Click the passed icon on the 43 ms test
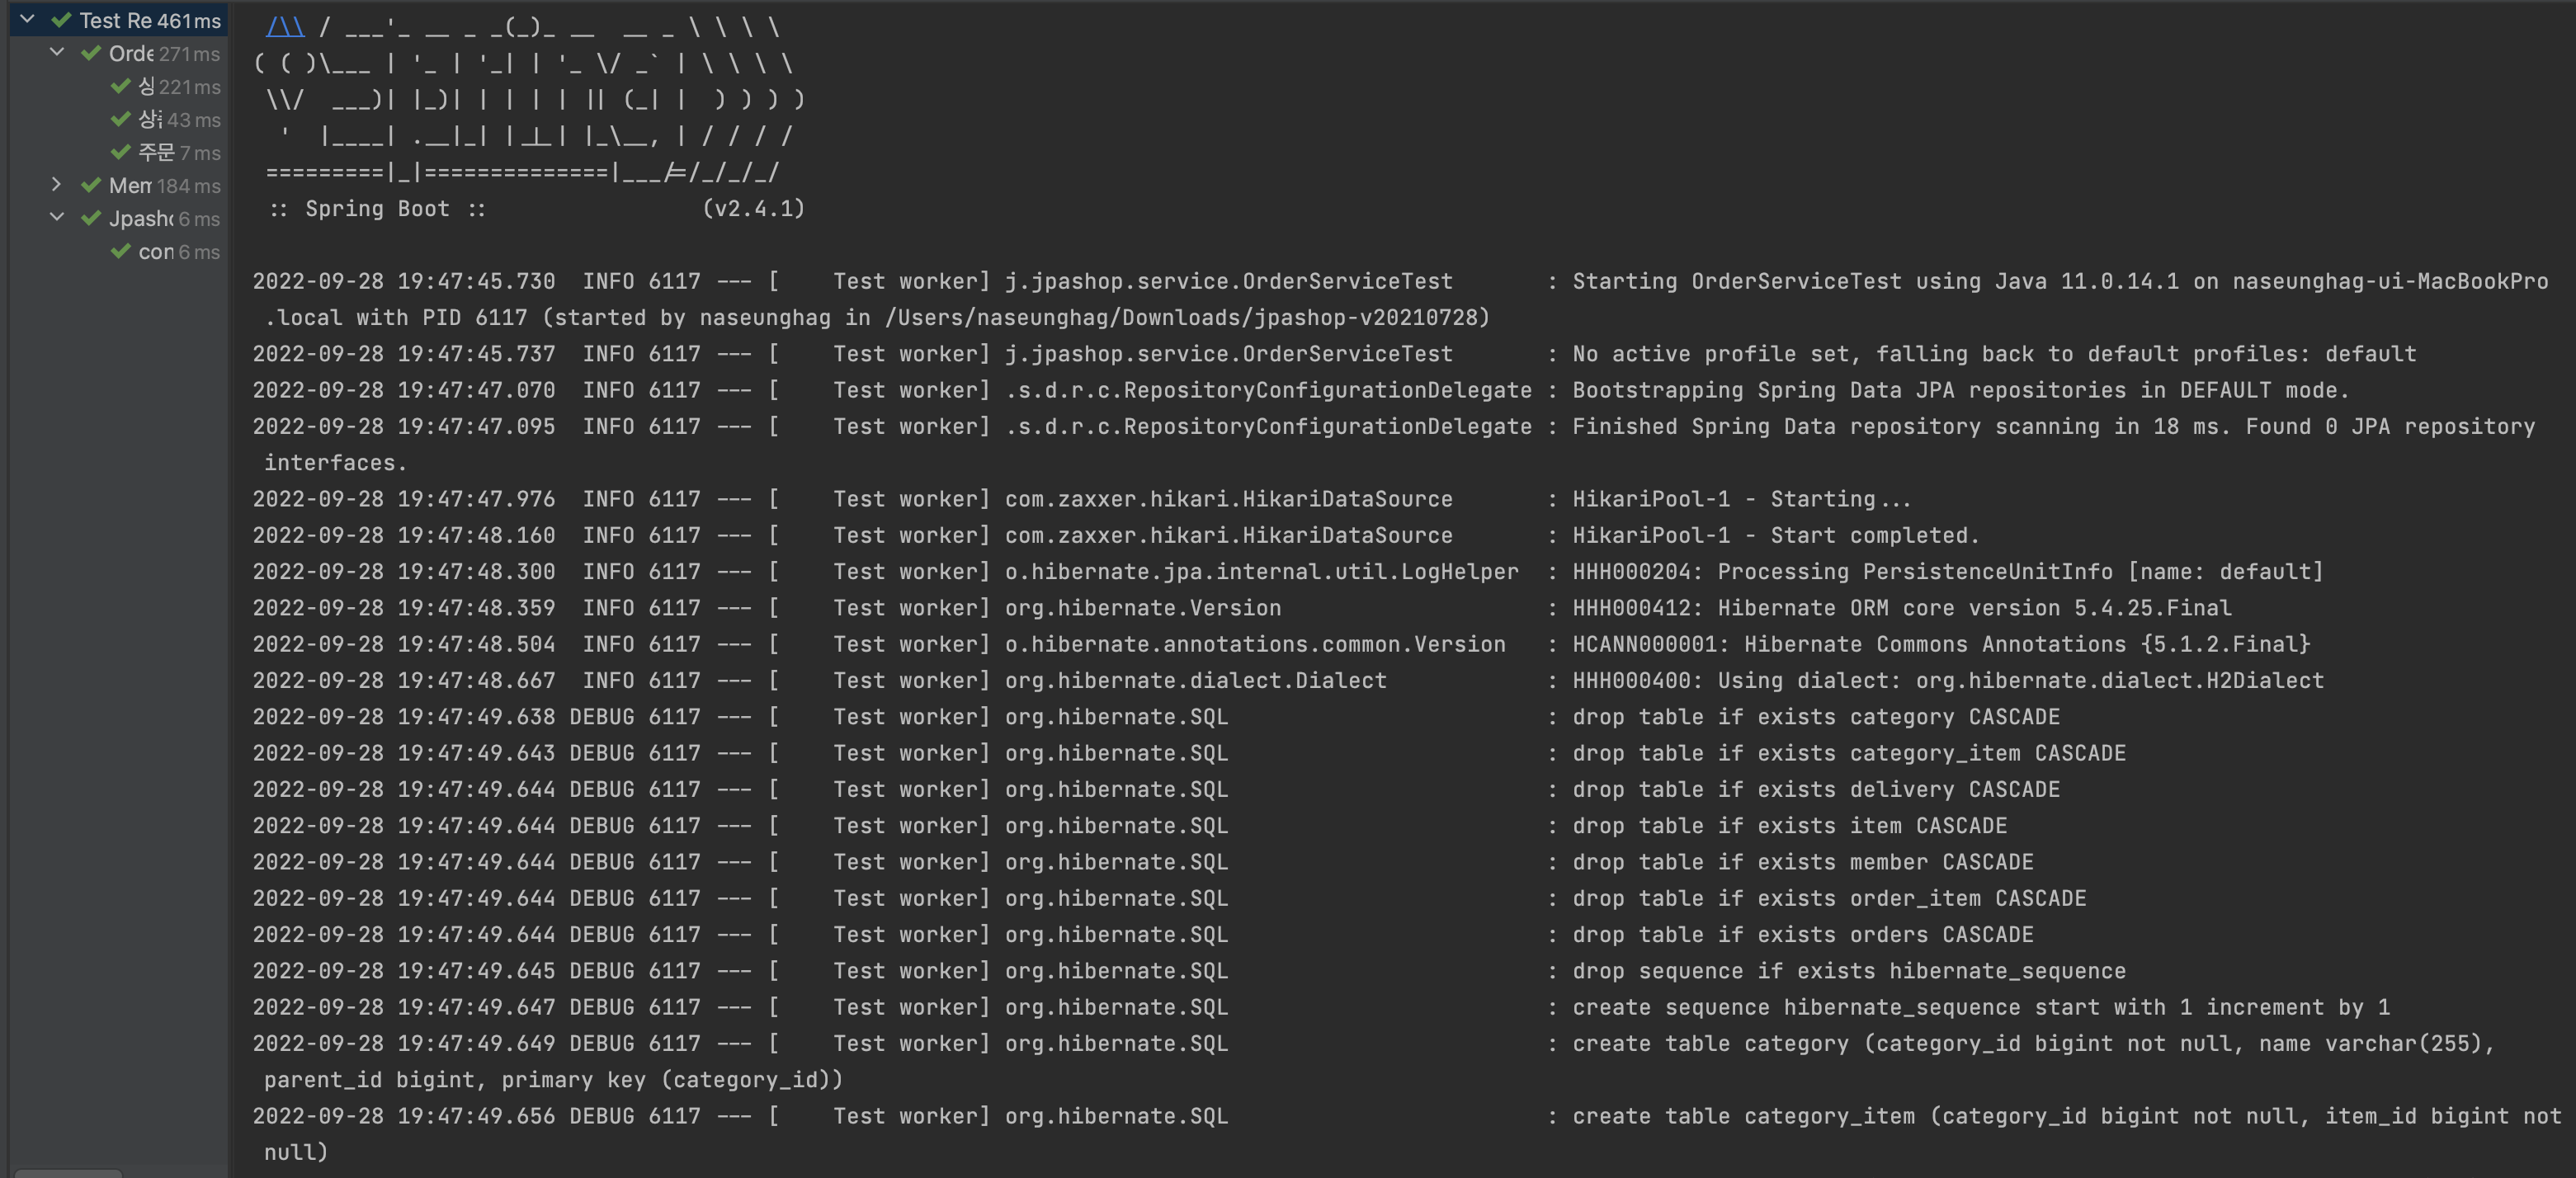Screen dimensions: 2576x1178 pos(121,119)
